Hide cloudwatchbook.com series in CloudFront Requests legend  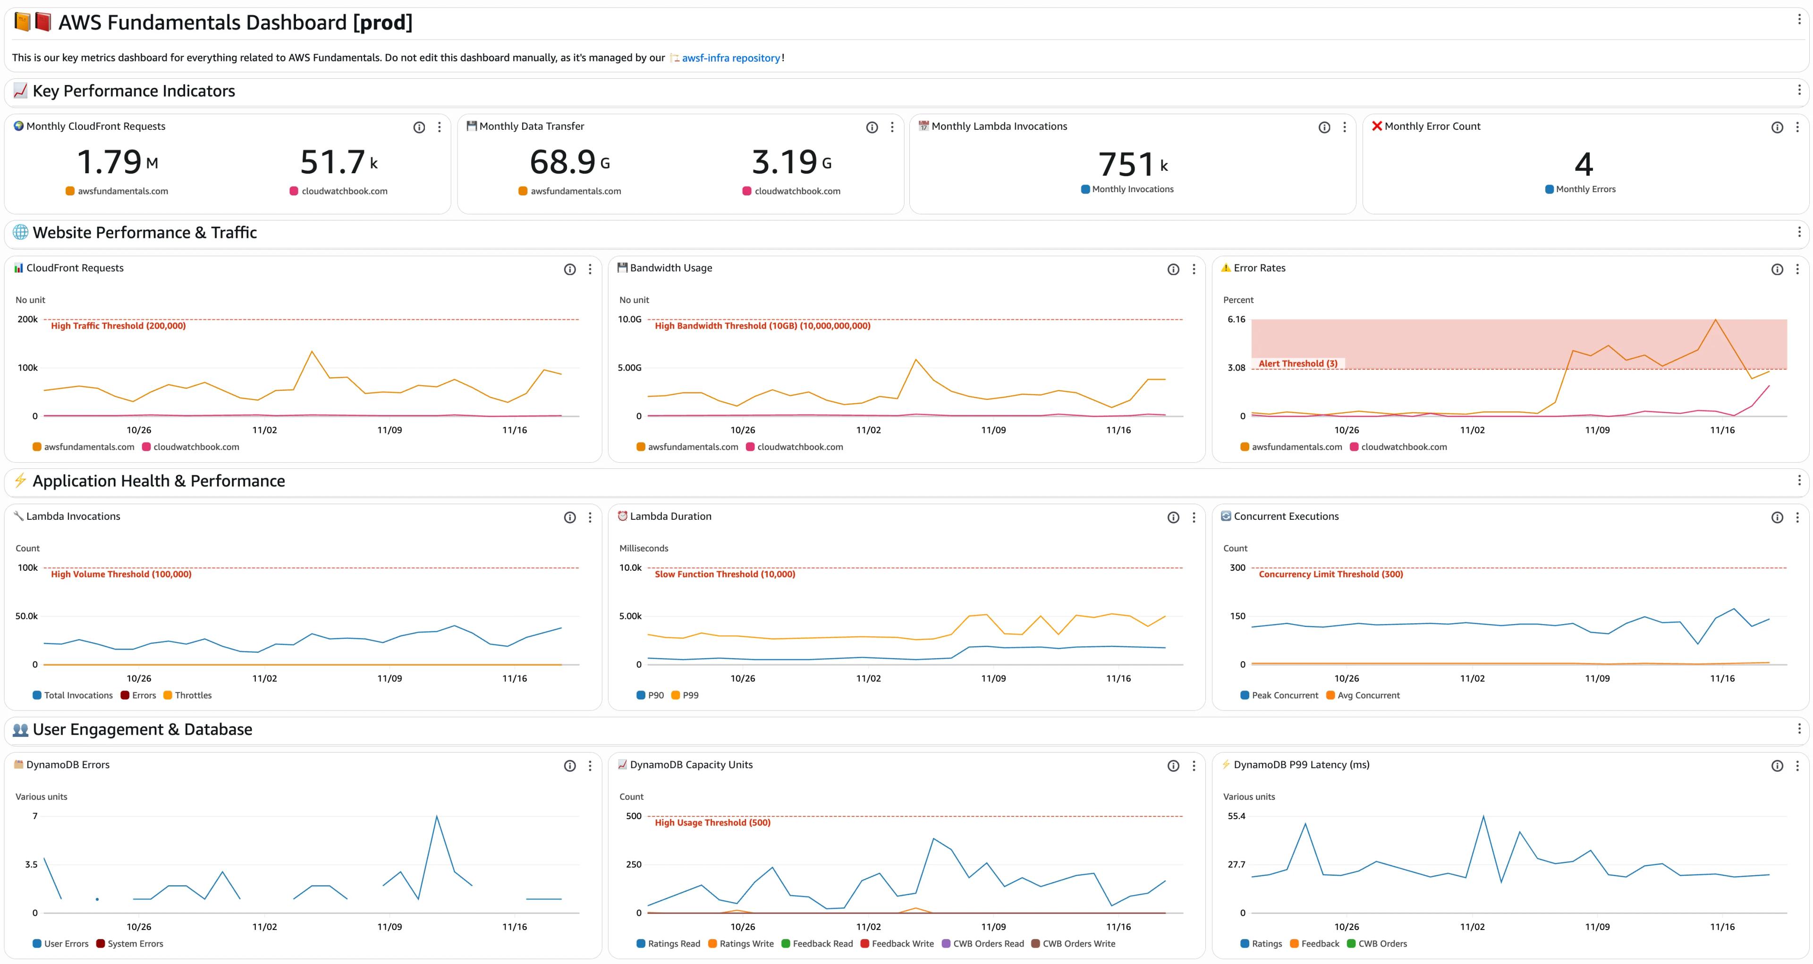191,446
